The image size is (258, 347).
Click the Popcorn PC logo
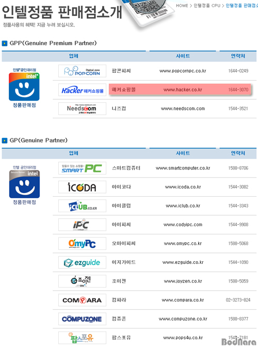point(82,71)
